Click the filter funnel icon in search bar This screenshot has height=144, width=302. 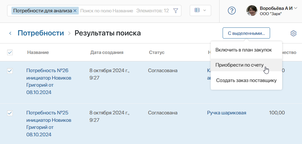(x=175, y=11)
